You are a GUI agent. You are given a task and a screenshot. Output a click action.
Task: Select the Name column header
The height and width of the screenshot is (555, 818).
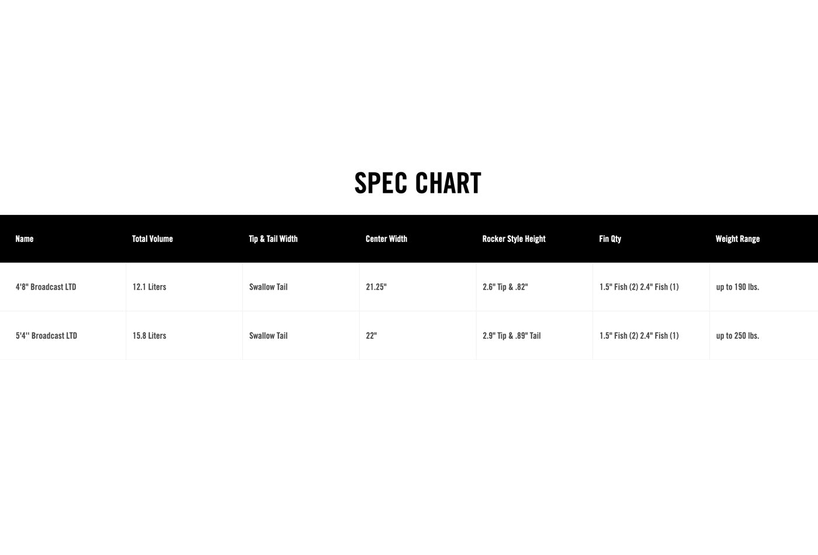click(25, 239)
